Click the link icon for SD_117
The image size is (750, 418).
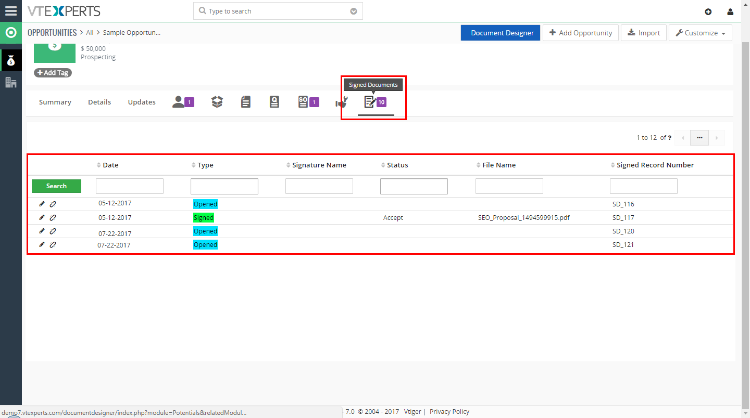[53, 217]
